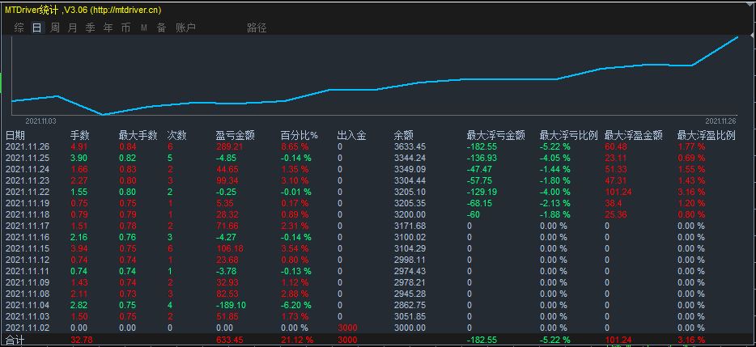Select the 2021.11.09 date cell
Image resolution: width=756 pixels, height=347 pixels.
tap(28, 282)
